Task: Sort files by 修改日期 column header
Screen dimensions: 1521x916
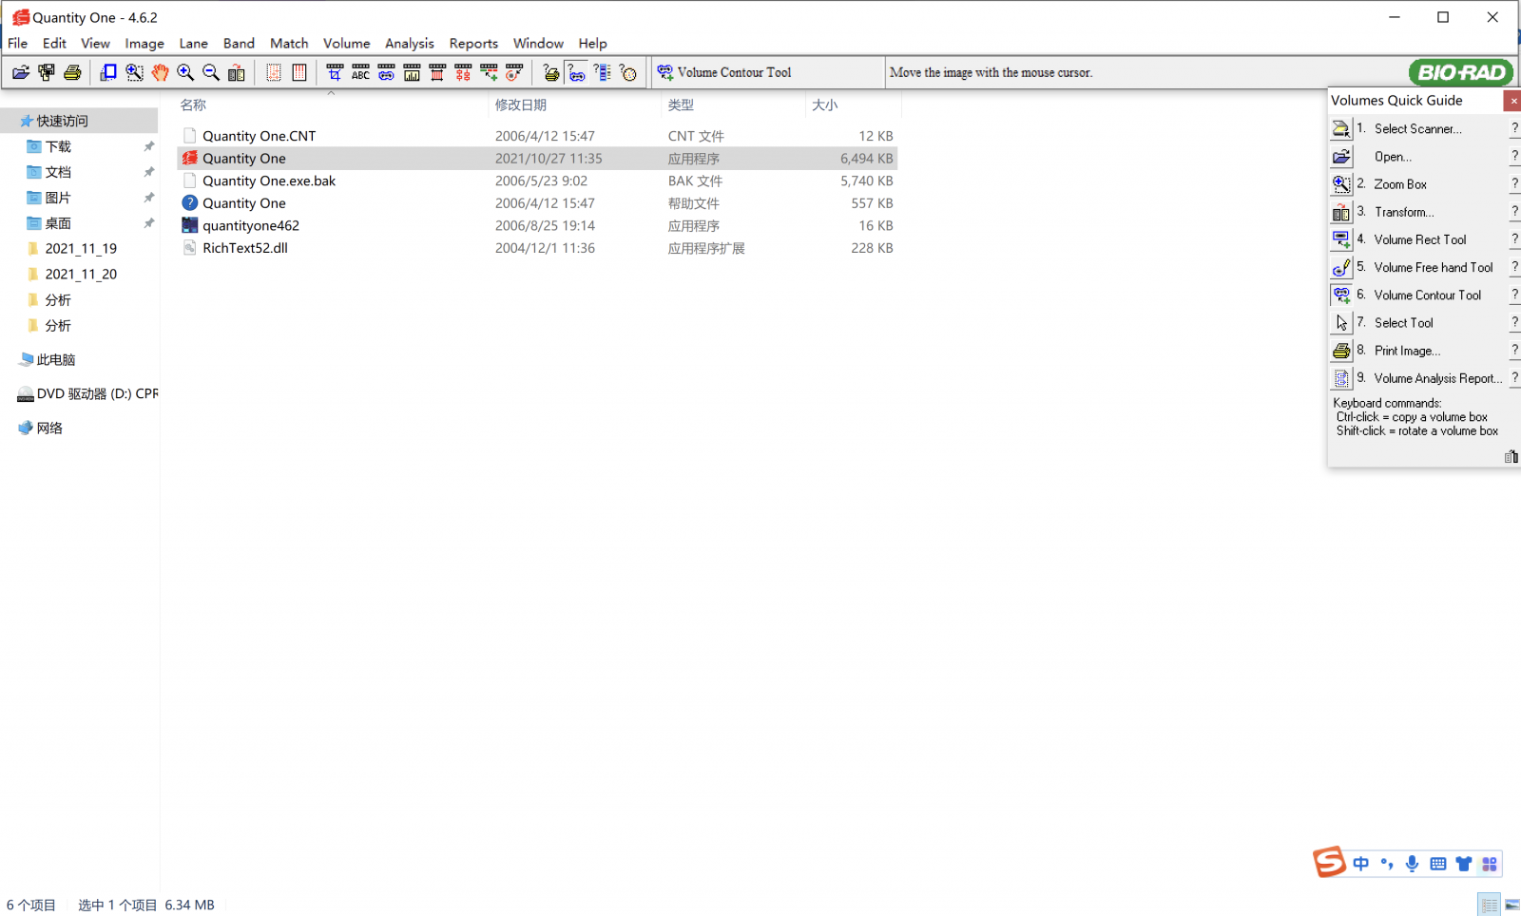Action: 520,105
